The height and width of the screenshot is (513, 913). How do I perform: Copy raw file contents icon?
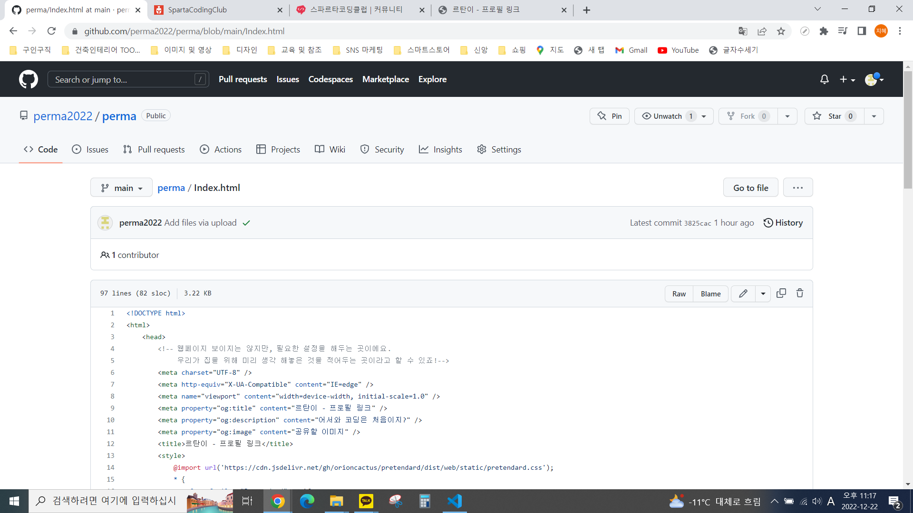(781, 293)
